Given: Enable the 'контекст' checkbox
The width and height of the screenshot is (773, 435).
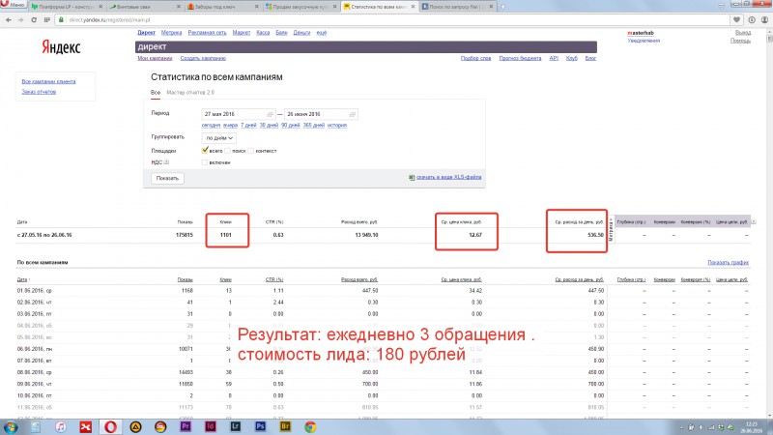Looking at the screenshot, I should click(251, 151).
